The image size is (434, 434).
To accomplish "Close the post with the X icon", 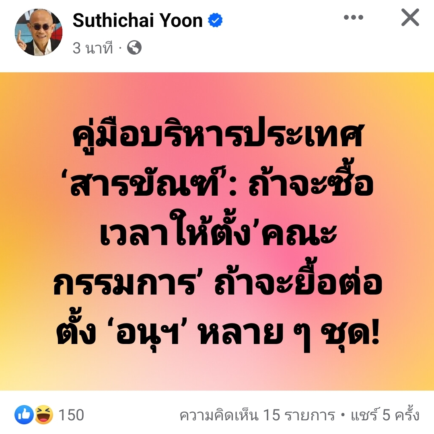I will pyautogui.click(x=410, y=17).
